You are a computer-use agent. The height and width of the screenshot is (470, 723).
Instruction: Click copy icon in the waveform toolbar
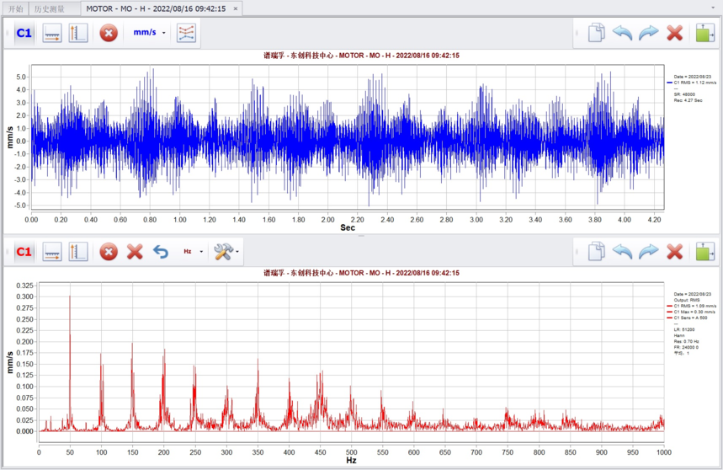click(x=596, y=34)
